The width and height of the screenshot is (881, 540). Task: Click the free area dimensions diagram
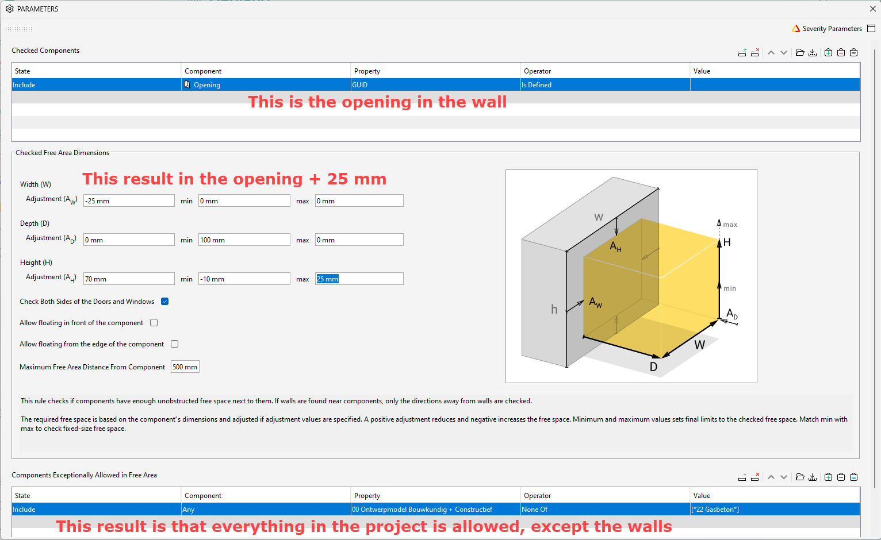point(631,276)
